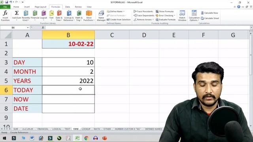Select the TODAY label cell

pos(27,90)
